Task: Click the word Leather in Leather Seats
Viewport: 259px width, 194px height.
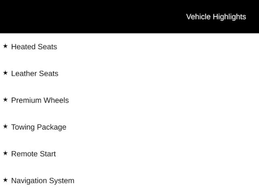Action: click(24, 74)
